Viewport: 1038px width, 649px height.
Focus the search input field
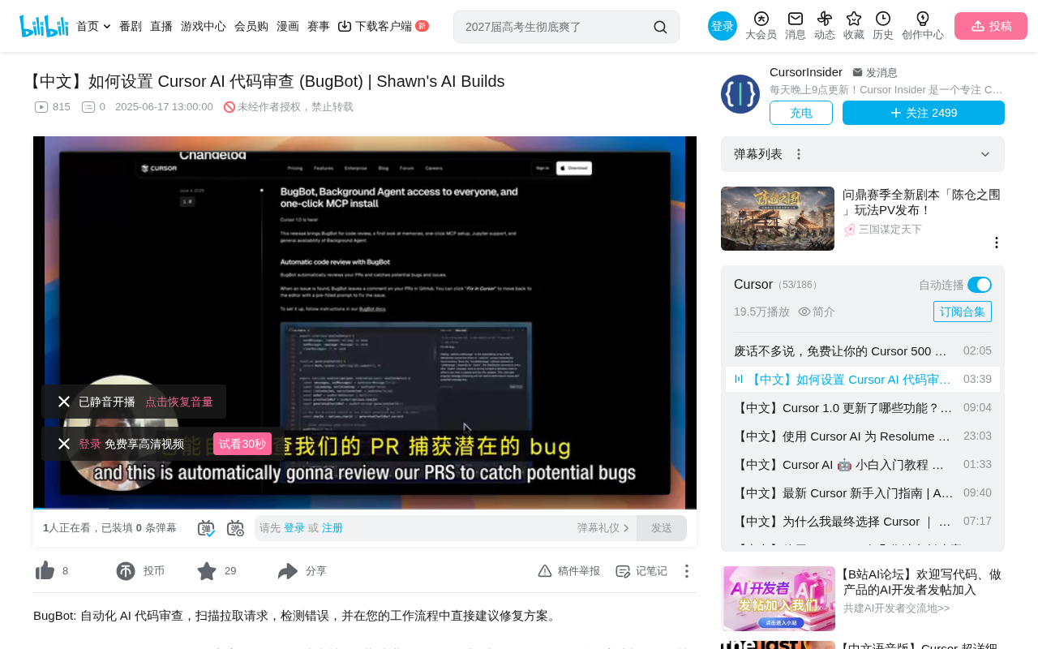tap(556, 27)
